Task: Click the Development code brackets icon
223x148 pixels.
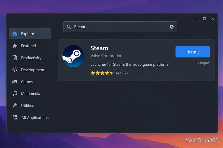Action: coord(15,70)
